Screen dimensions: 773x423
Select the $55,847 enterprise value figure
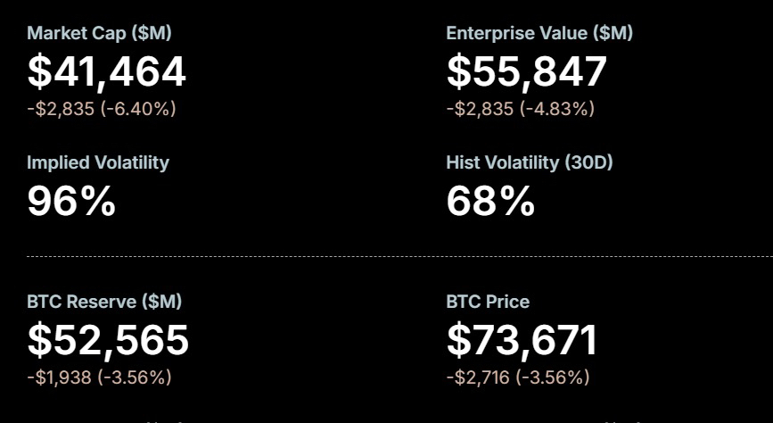tap(526, 71)
